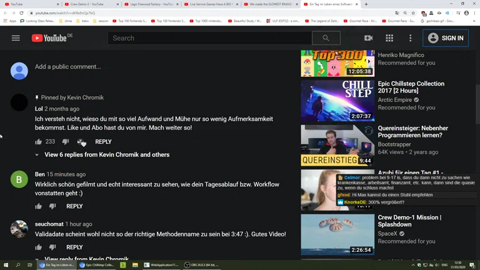480x270 pixels.
Task: Open Quereinstieg video thumbnail
Action: 337,146
